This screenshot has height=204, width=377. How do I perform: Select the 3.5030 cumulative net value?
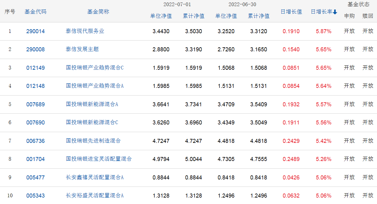coord(193,31)
